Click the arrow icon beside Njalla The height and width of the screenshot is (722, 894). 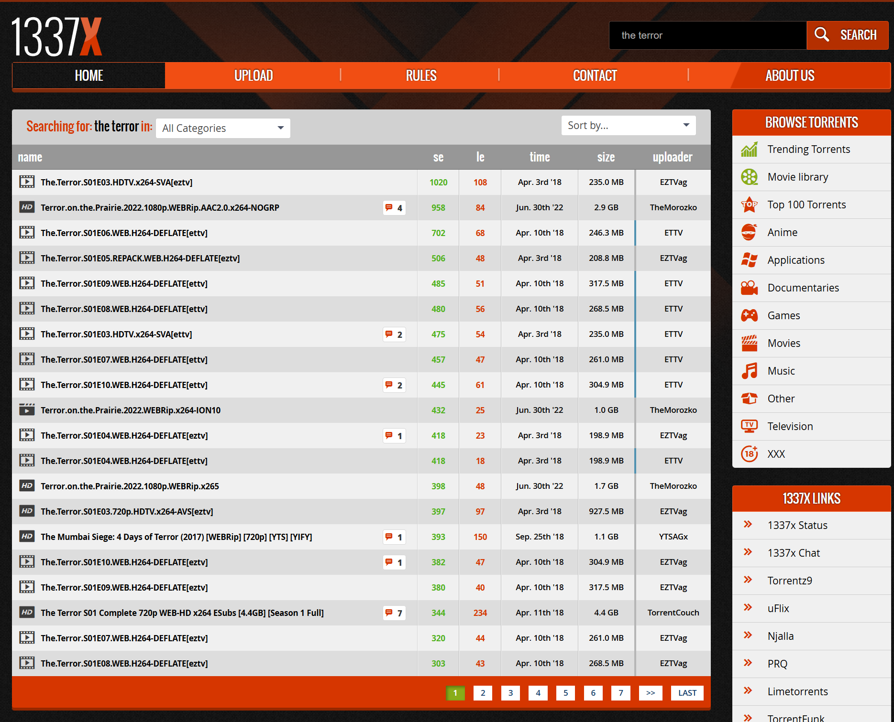tap(748, 636)
